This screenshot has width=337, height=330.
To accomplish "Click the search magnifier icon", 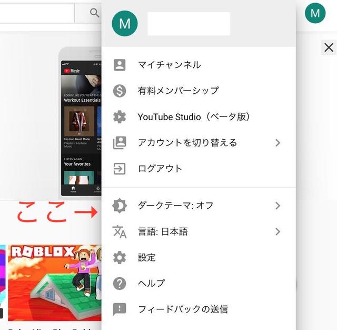I will tap(95, 13).
